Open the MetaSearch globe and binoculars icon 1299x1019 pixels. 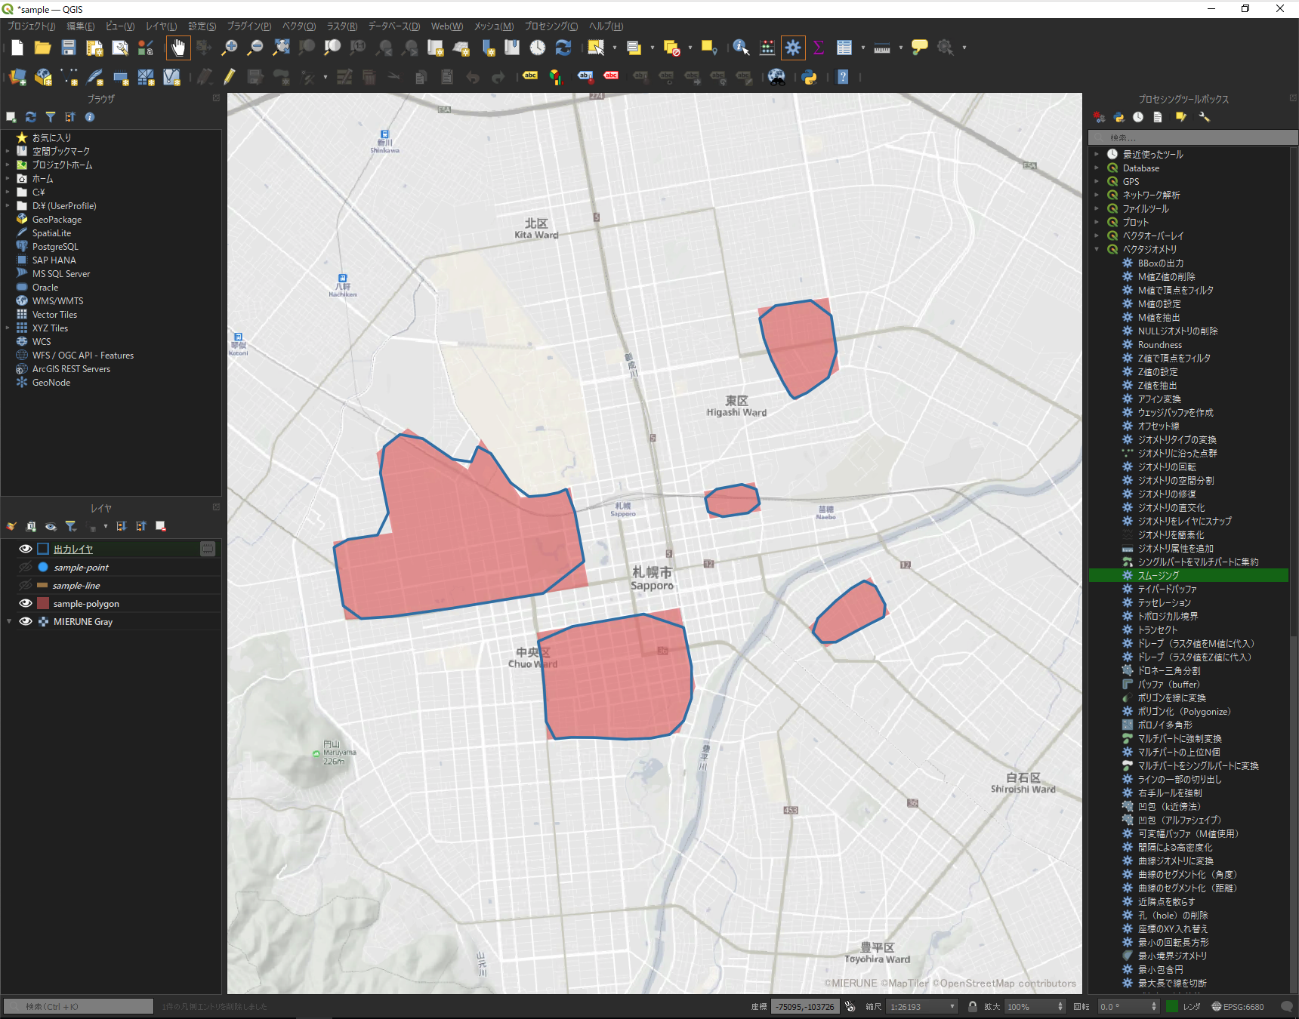(x=776, y=77)
